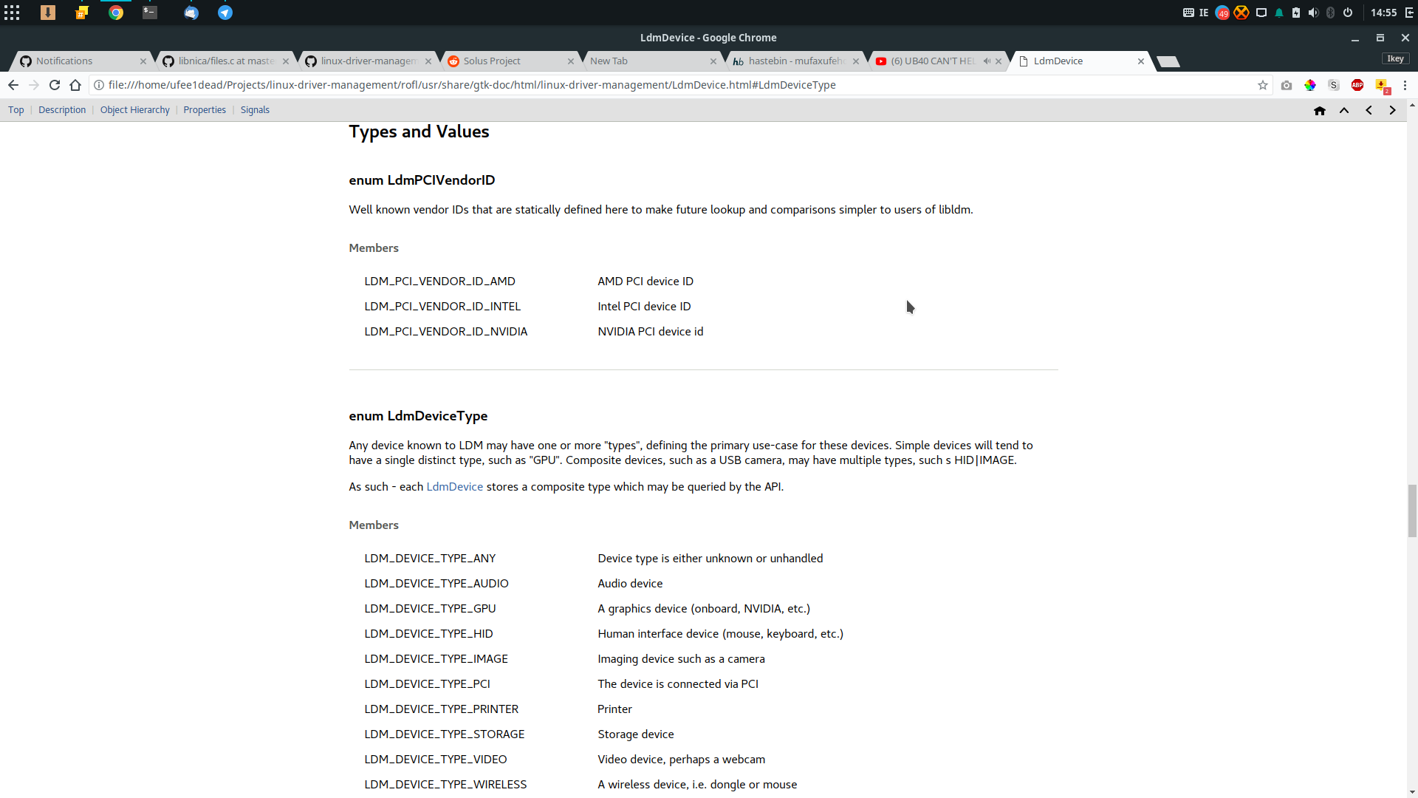Screen dimensions: 1418x798
Task: Mute audio on the UB40 tab
Action: (x=987, y=61)
